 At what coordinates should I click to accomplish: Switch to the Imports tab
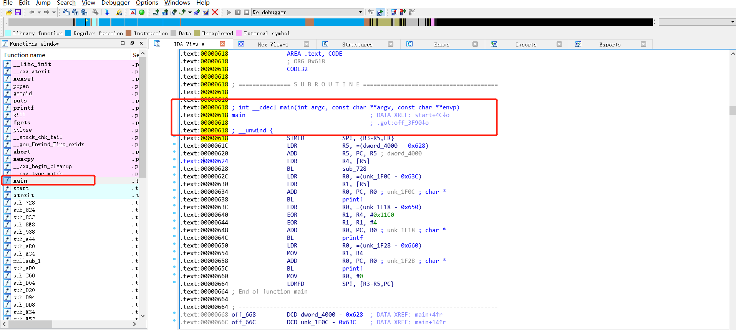pyautogui.click(x=526, y=45)
